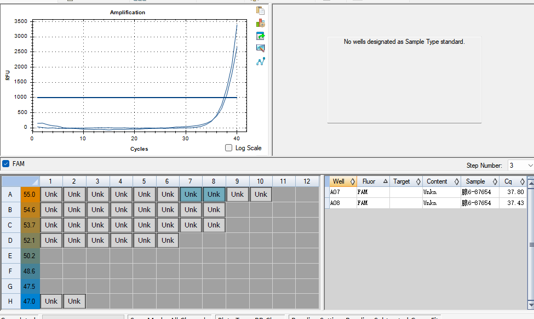Click empty well E5 on plate
The height and width of the screenshot is (319, 534).
[145, 255]
